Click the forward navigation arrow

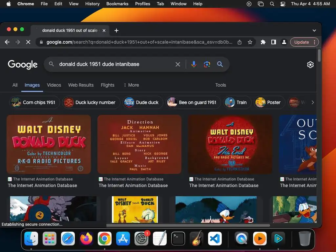18,42
